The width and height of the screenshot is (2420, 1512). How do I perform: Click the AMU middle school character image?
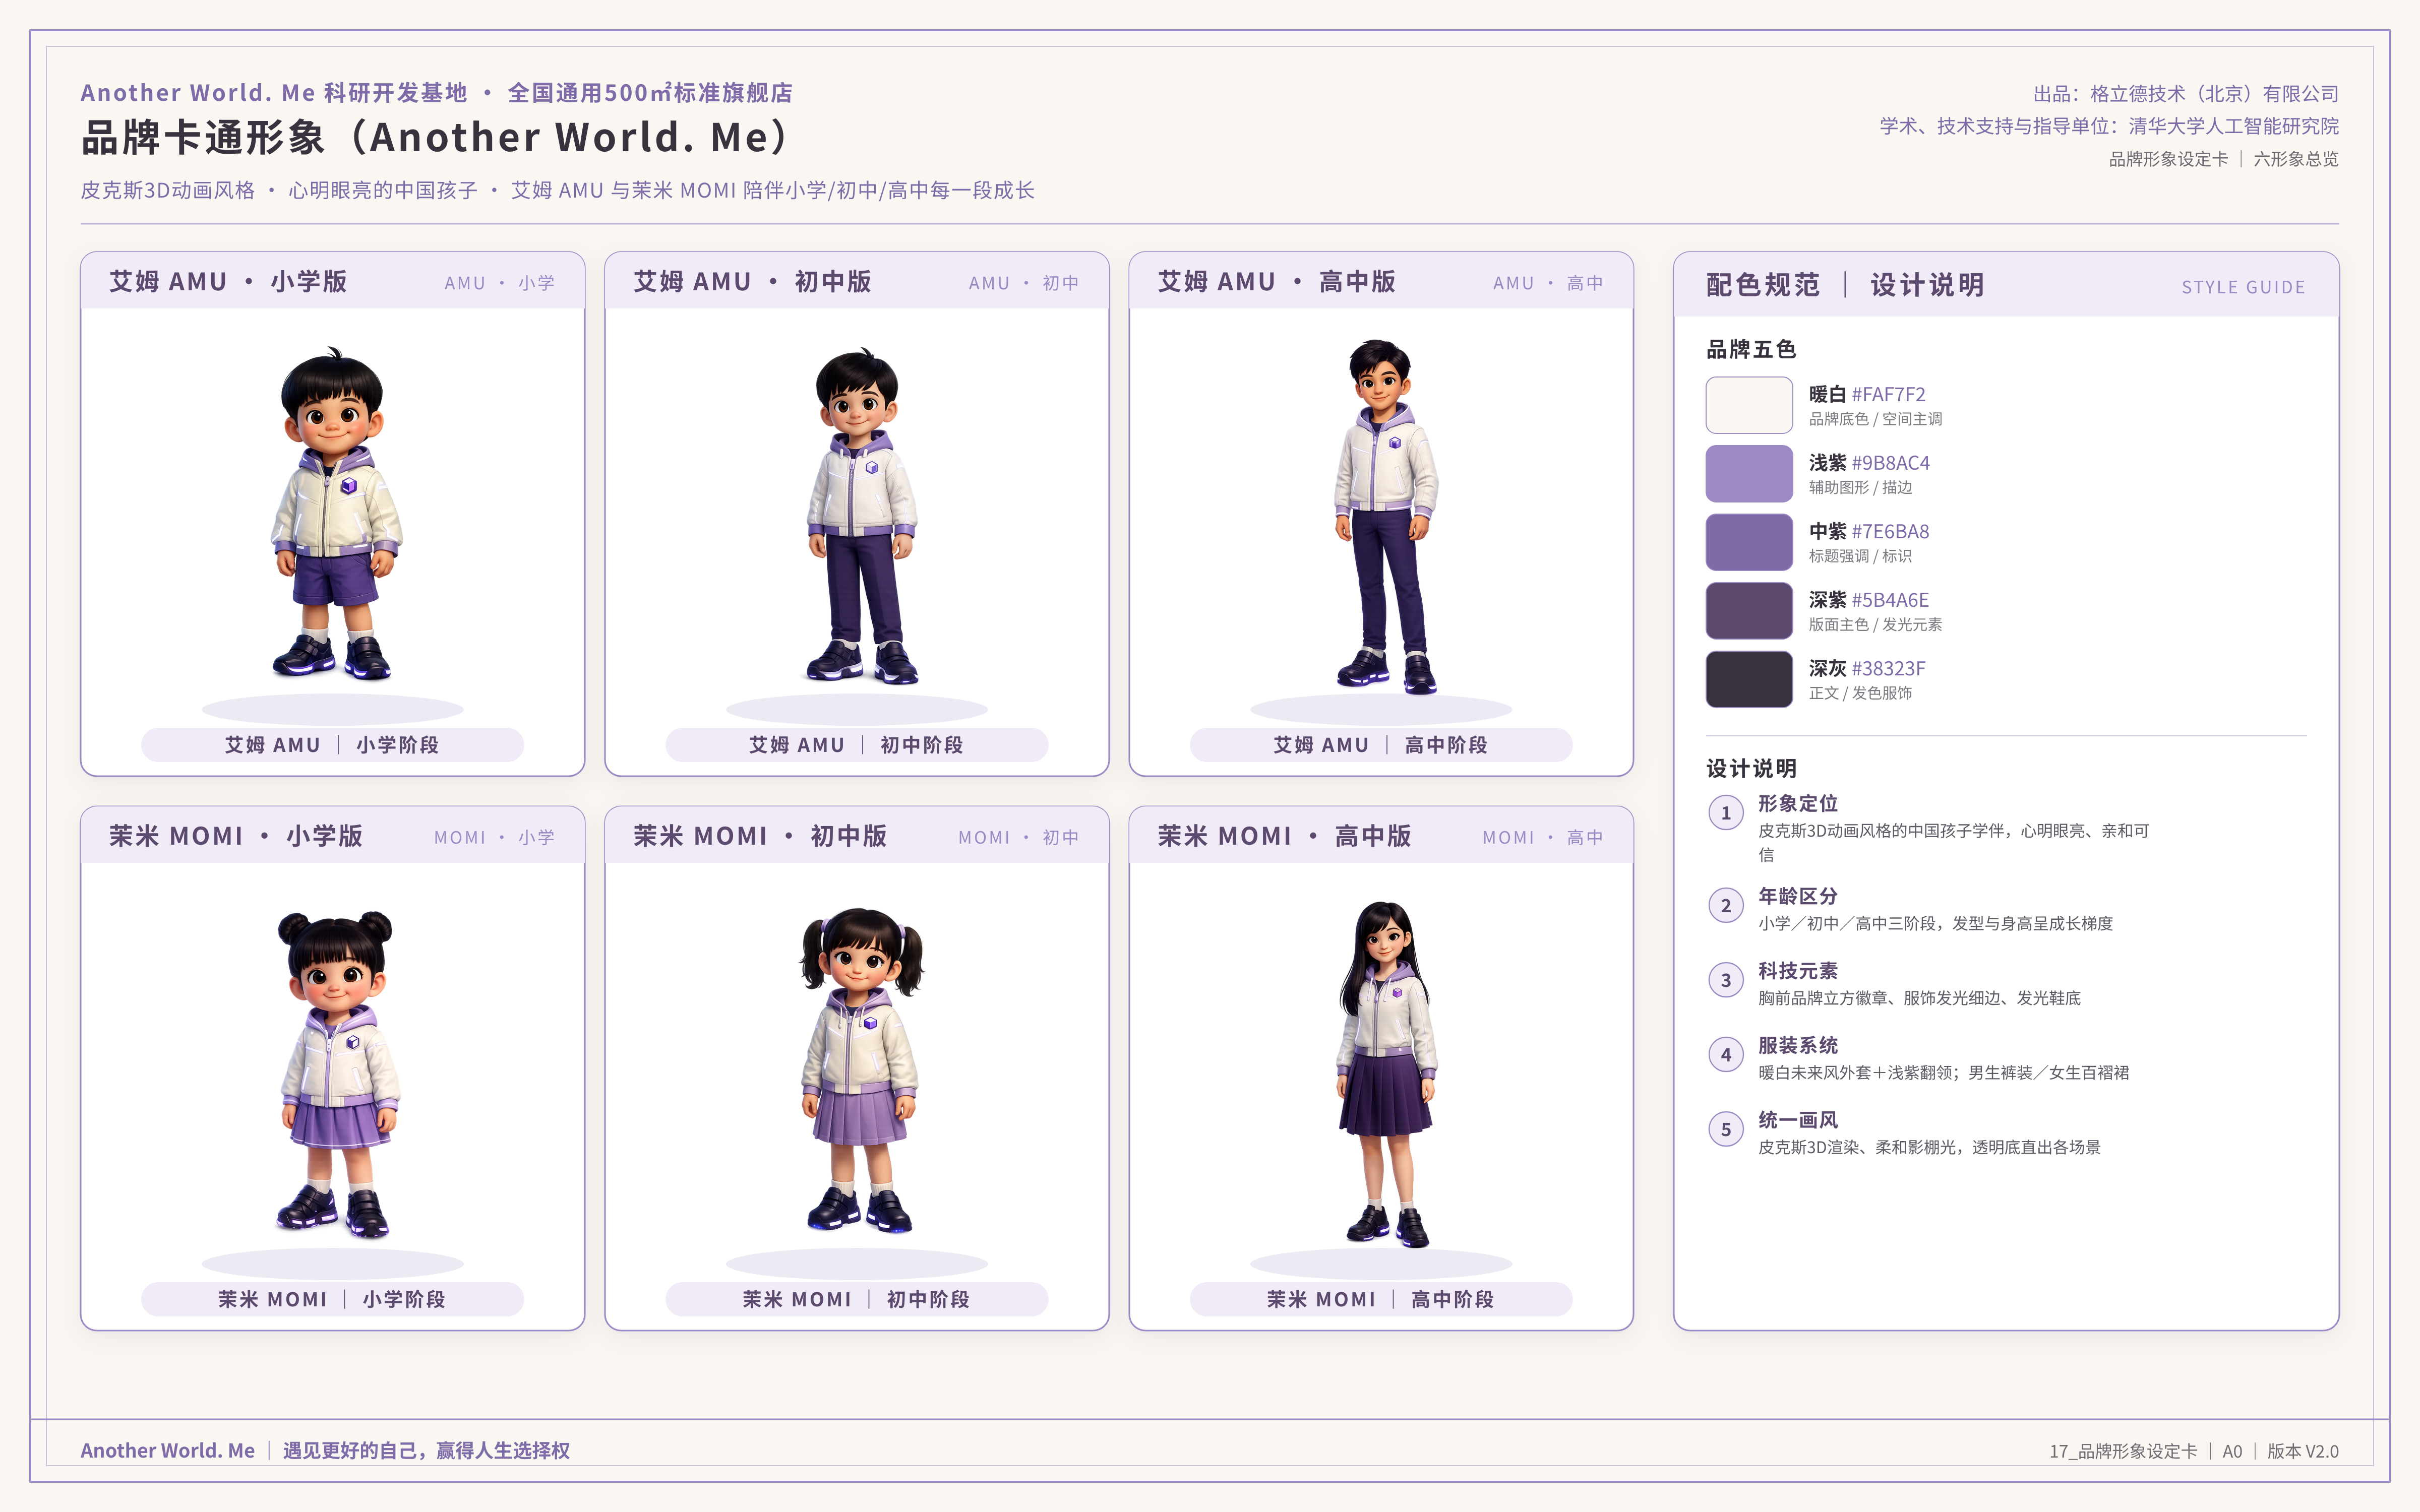(860, 516)
